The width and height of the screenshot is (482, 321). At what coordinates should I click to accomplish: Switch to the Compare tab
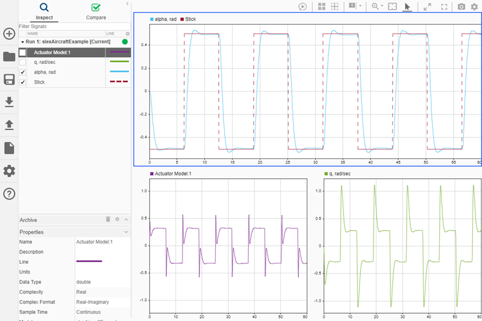pyautogui.click(x=96, y=11)
